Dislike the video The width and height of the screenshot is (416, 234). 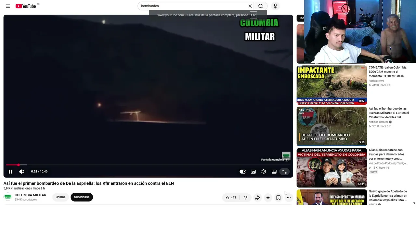coord(245,197)
